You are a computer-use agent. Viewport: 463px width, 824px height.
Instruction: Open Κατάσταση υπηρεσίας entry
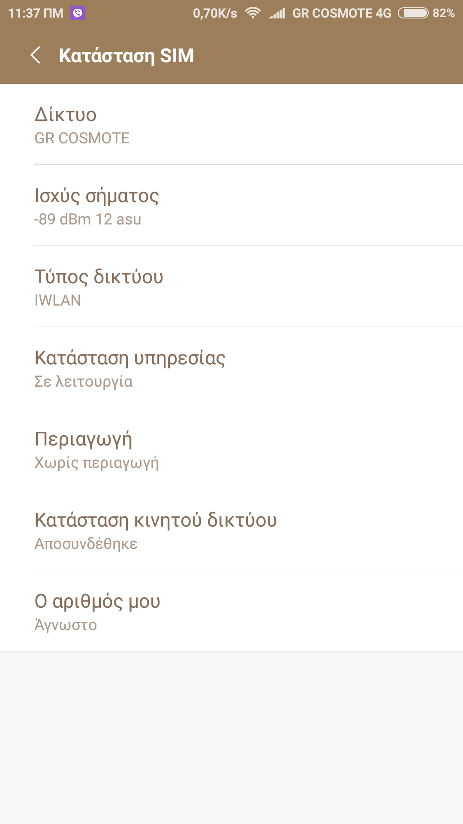coord(231,368)
